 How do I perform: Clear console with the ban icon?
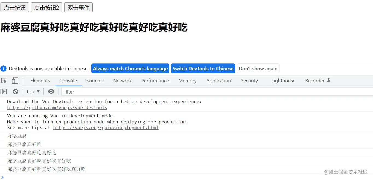point(16,92)
